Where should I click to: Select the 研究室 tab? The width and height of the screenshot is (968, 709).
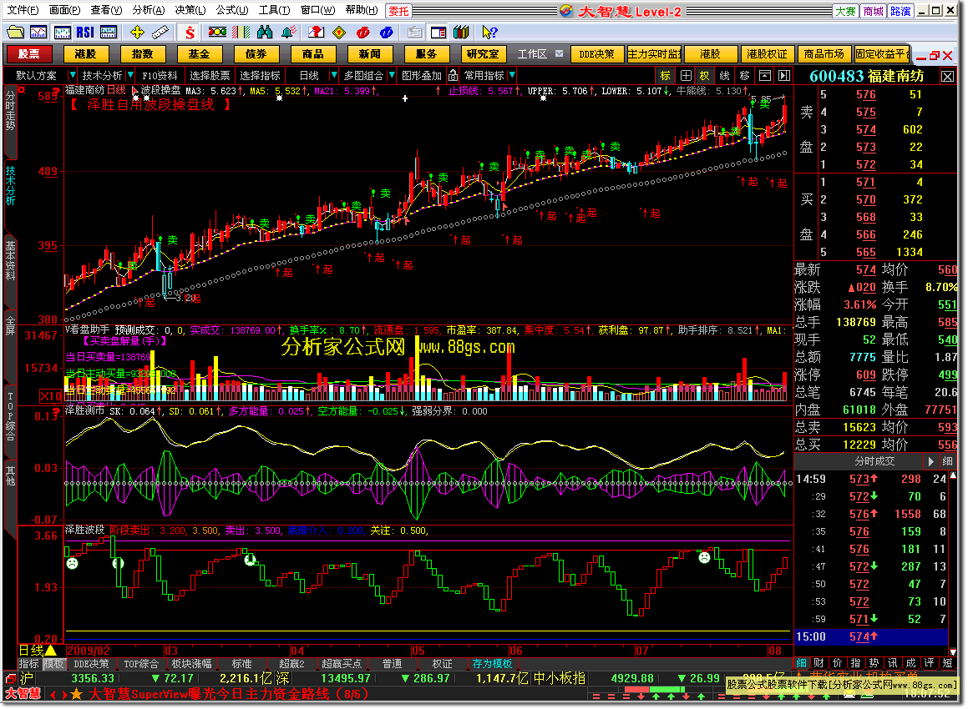pyautogui.click(x=483, y=54)
